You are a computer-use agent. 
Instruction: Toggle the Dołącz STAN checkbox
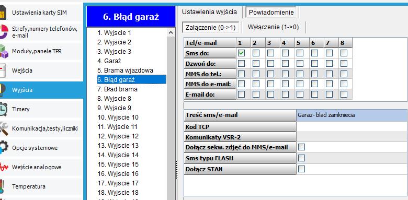[302, 169]
